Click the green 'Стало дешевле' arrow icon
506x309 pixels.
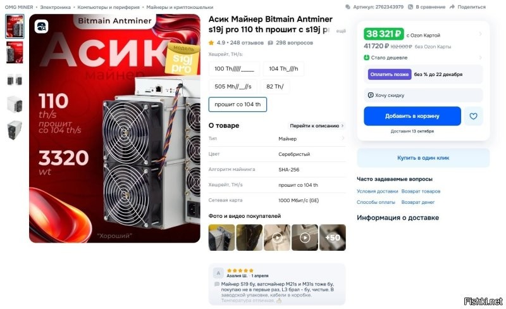pos(367,58)
